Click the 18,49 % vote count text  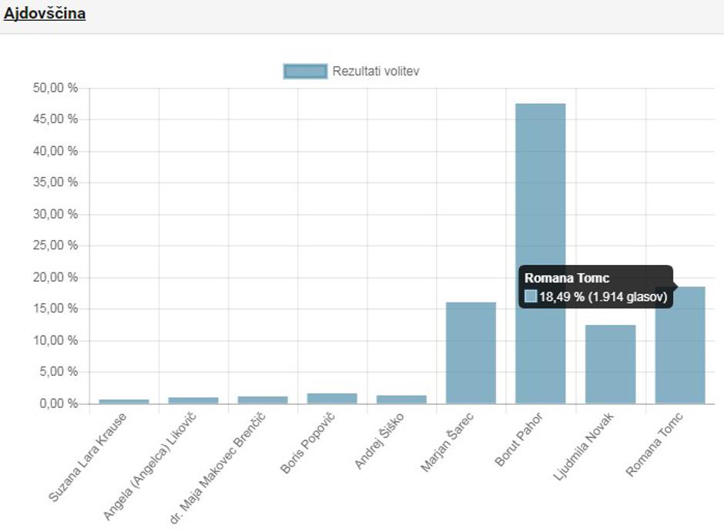[x=602, y=296]
